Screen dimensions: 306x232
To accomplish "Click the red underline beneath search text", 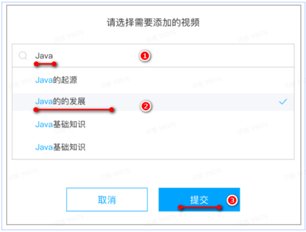I will pos(45,64).
